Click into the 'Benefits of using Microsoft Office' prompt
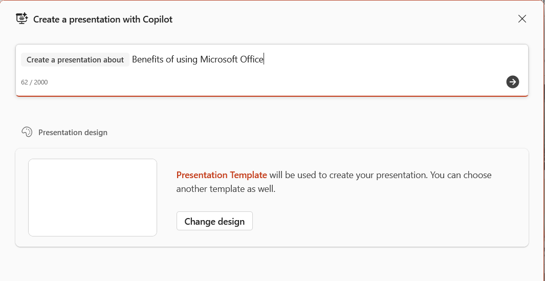The height and width of the screenshot is (281, 545). 198,59
